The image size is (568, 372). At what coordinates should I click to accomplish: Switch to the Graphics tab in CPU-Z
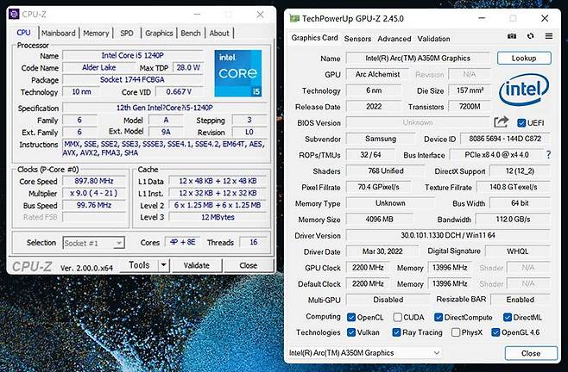coord(159,33)
